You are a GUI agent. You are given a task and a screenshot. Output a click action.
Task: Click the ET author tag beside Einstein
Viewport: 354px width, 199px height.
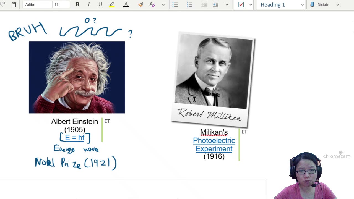[107, 121]
